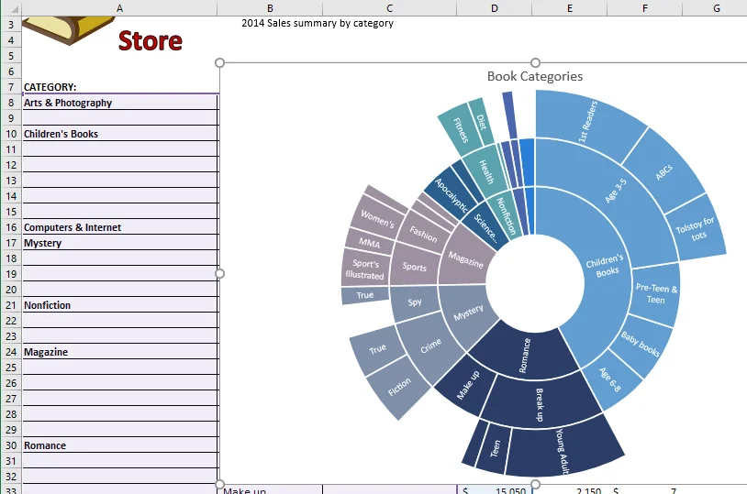
Task: Select the Mystery cell in row 17
Action: click(120, 243)
